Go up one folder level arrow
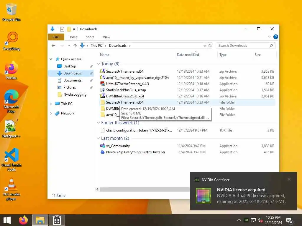 pyautogui.click(x=75, y=46)
